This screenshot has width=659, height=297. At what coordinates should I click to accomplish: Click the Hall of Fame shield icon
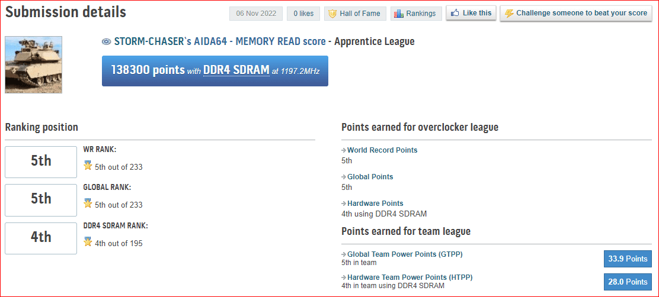pos(332,14)
